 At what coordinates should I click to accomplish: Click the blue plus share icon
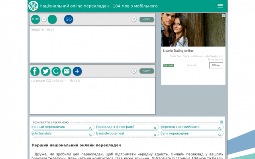pos(77,71)
